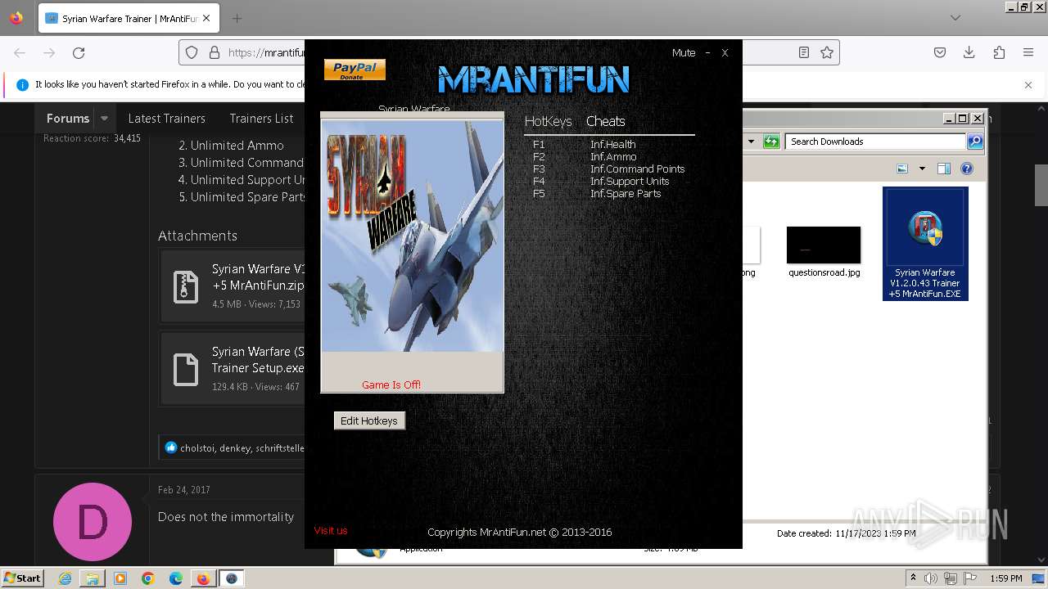This screenshot has width=1048, height=589.
Task: Select the Syrian Warfare Trainer EXE file
Action: point(925,244)
